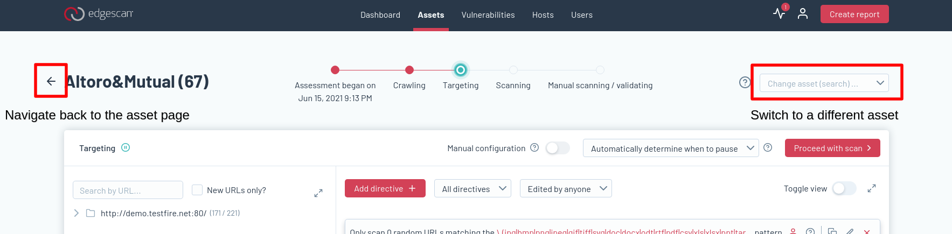This screenshot has height=234, width=952.
Task: Expand the URL tree panel to fullscreen
Action: click(318, 193)
